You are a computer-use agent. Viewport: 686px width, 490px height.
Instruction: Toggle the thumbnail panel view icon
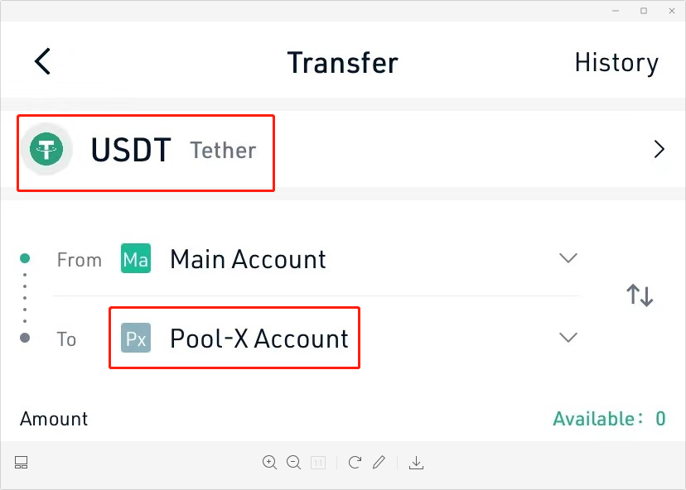click(21, 463)
